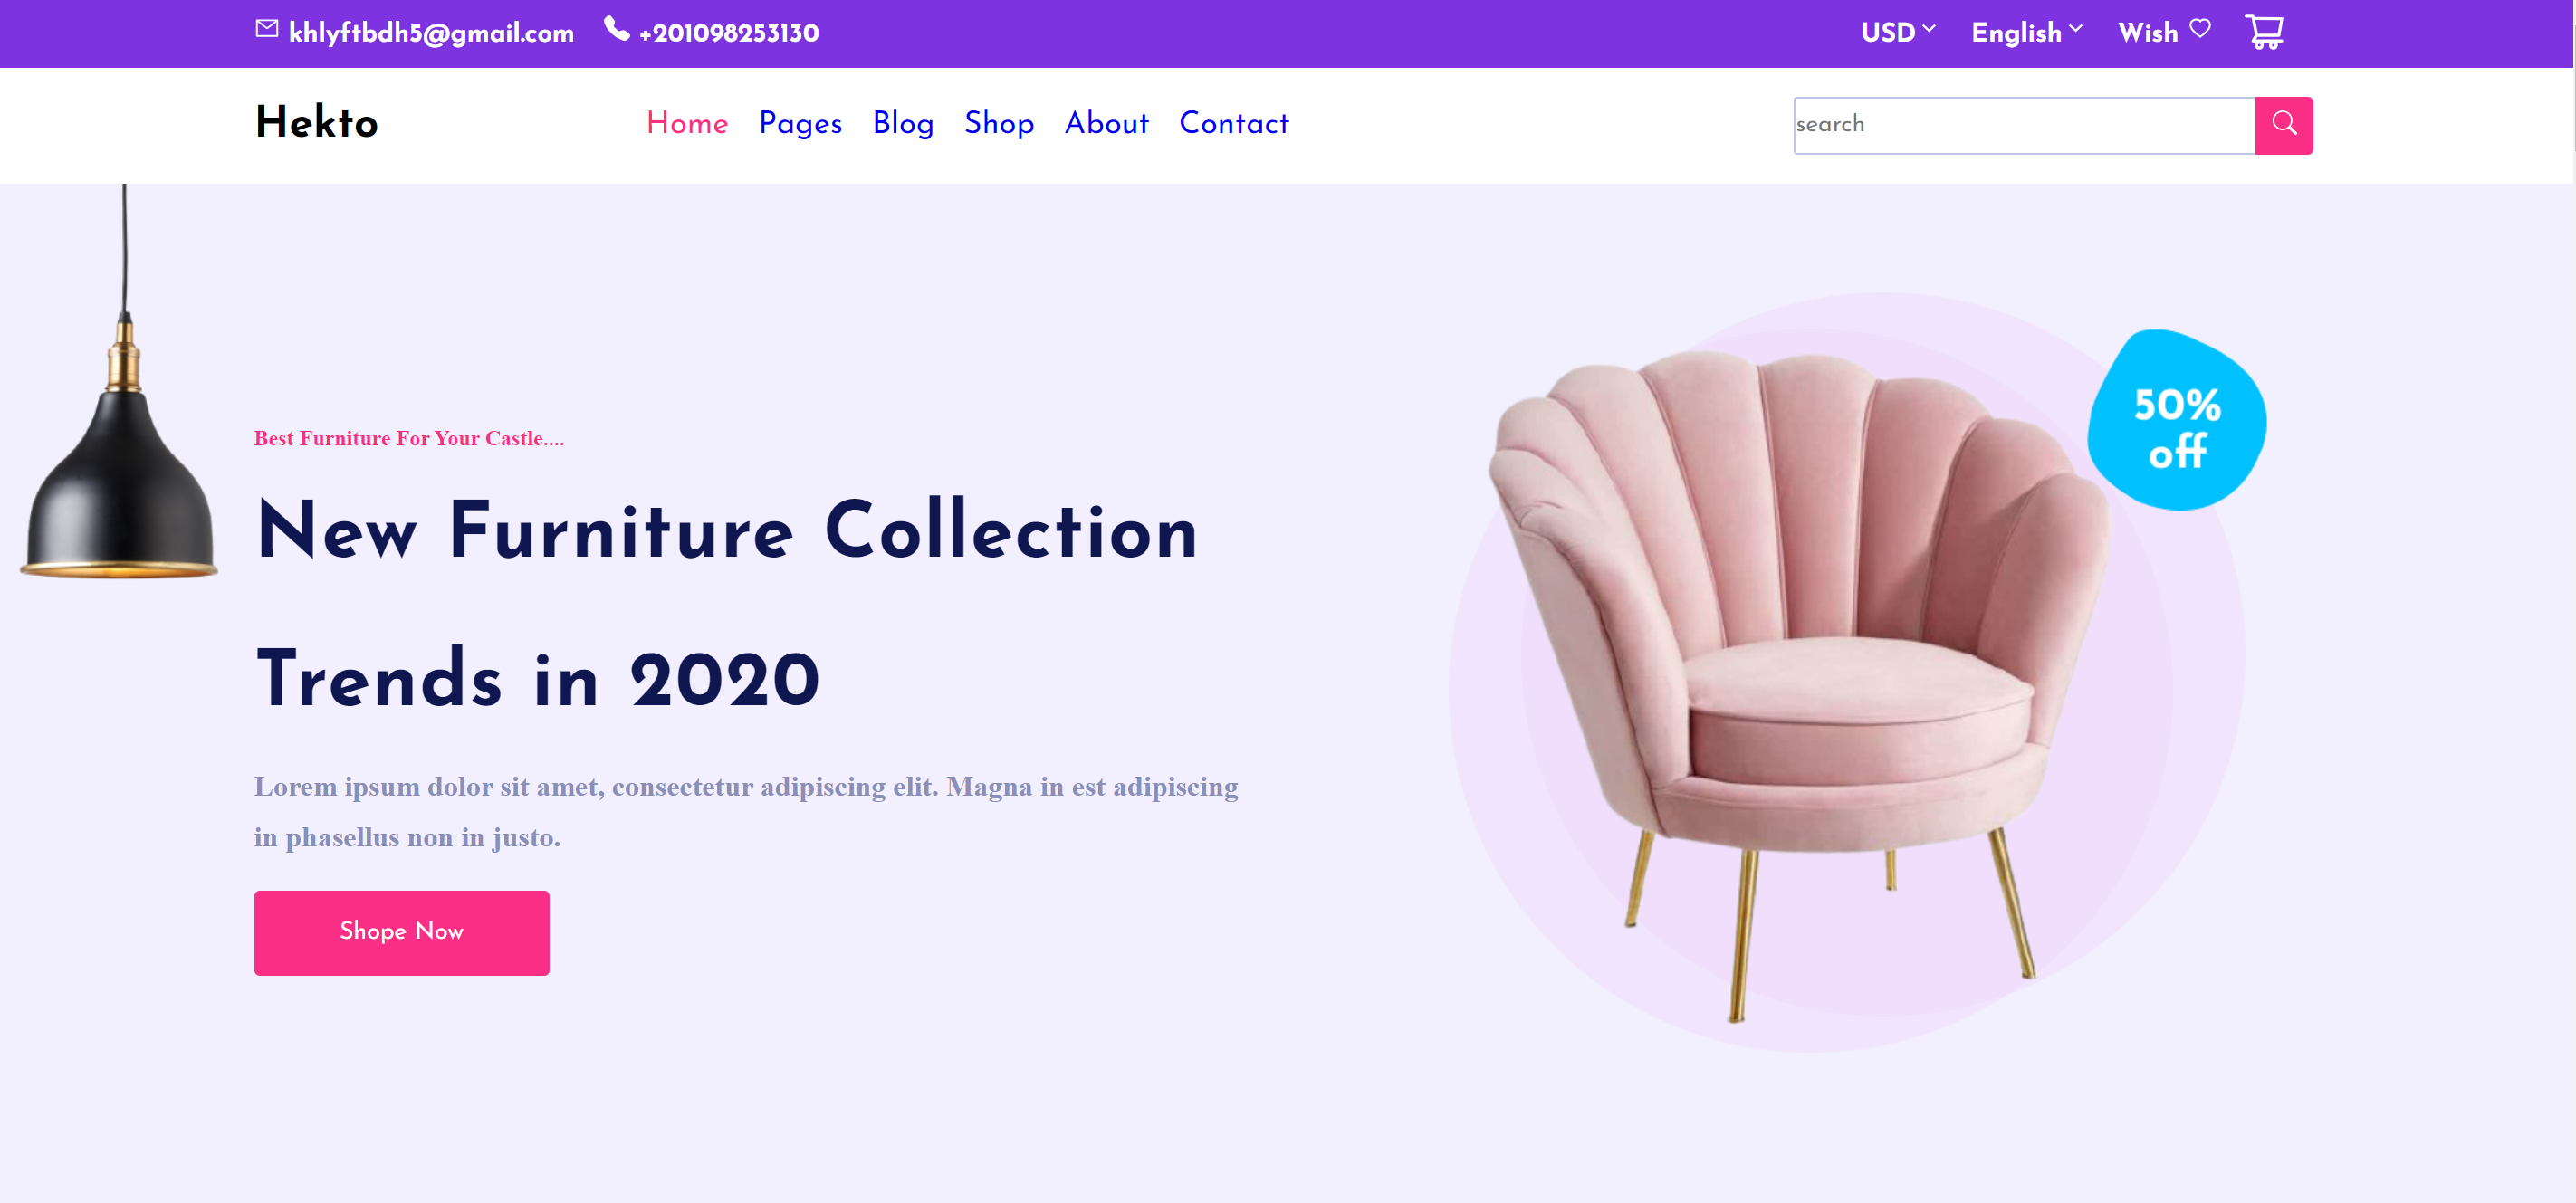
Task: Click the 50% off badge
Action: pos(2177,420)
